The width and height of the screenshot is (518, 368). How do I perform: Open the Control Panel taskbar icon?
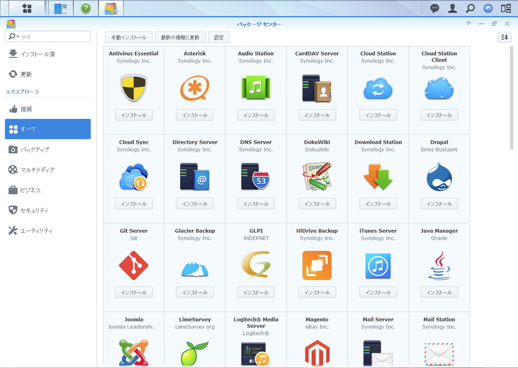coord(60,8)
